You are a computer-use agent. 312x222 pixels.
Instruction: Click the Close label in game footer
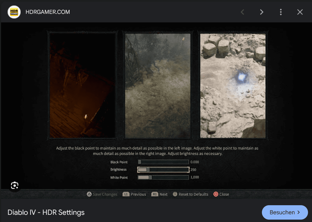pos(224,194)
